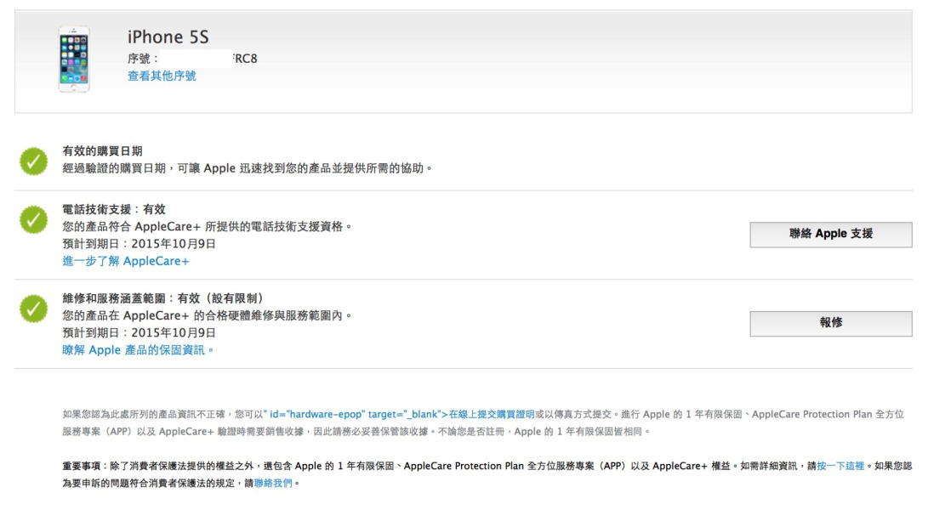This screenshot has height=510, width=928.
Task: Click the 報修 button
Action: [x=830, y=324]
